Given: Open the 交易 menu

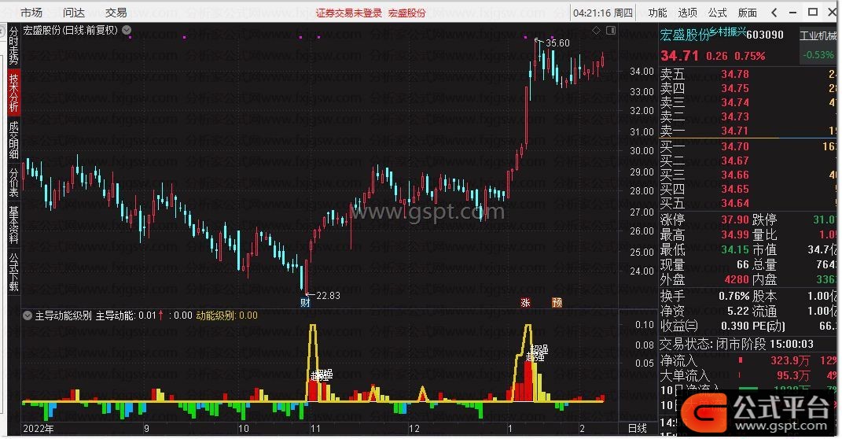Looking at the screenshot, I should (x=116, y=13).
